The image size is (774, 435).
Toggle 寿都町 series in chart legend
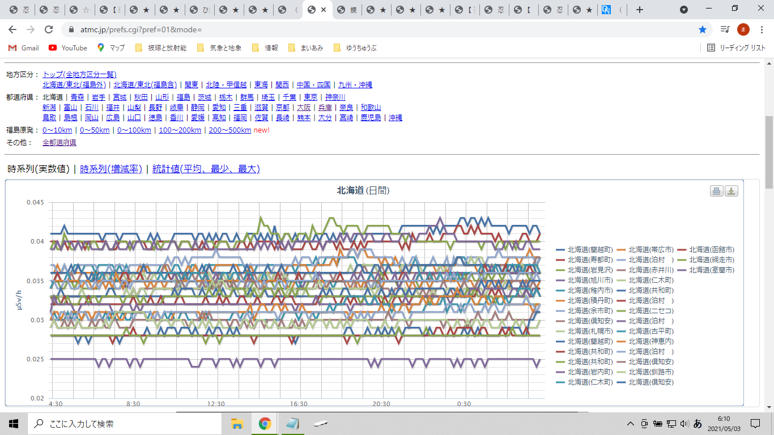584,259
